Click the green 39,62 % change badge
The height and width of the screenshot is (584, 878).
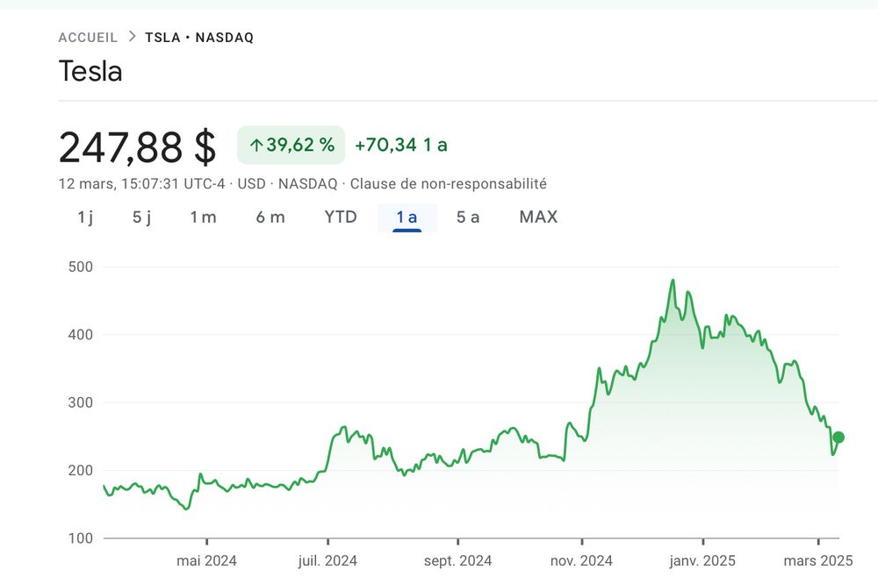[x=291, y=145]
